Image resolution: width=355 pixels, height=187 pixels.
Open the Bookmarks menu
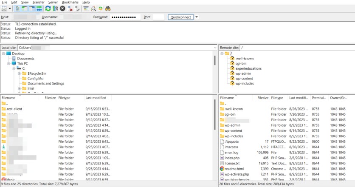[70, 2]
